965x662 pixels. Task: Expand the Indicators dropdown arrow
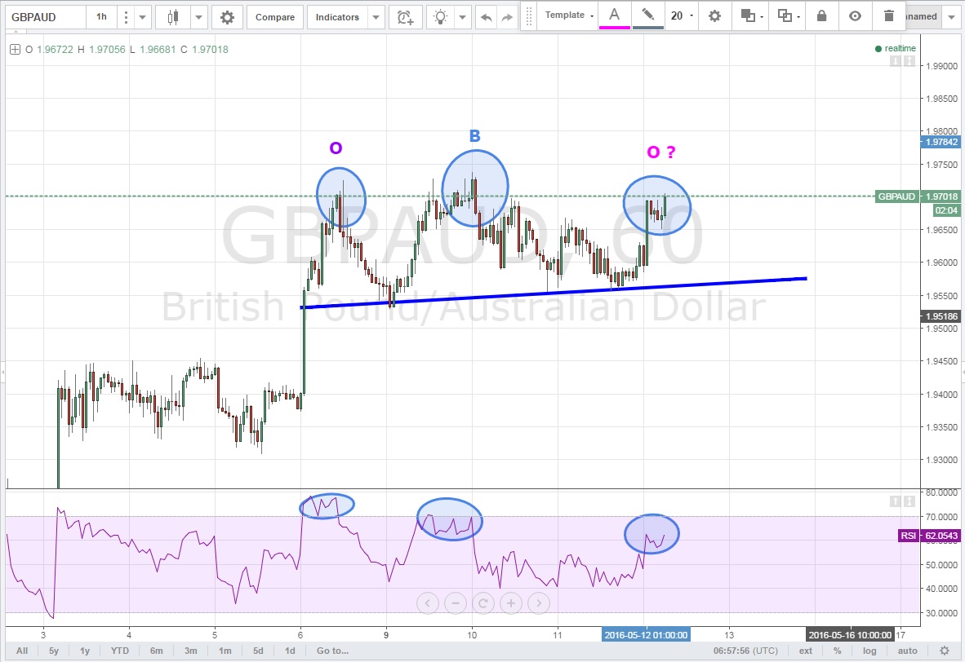click(376, 17)
